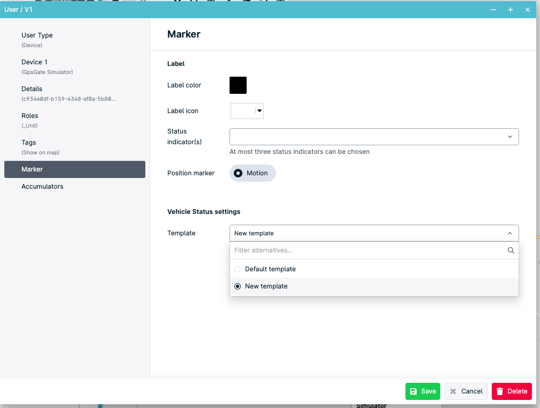
Task: Click the search icon in the filter box
Action: [511, 250]
